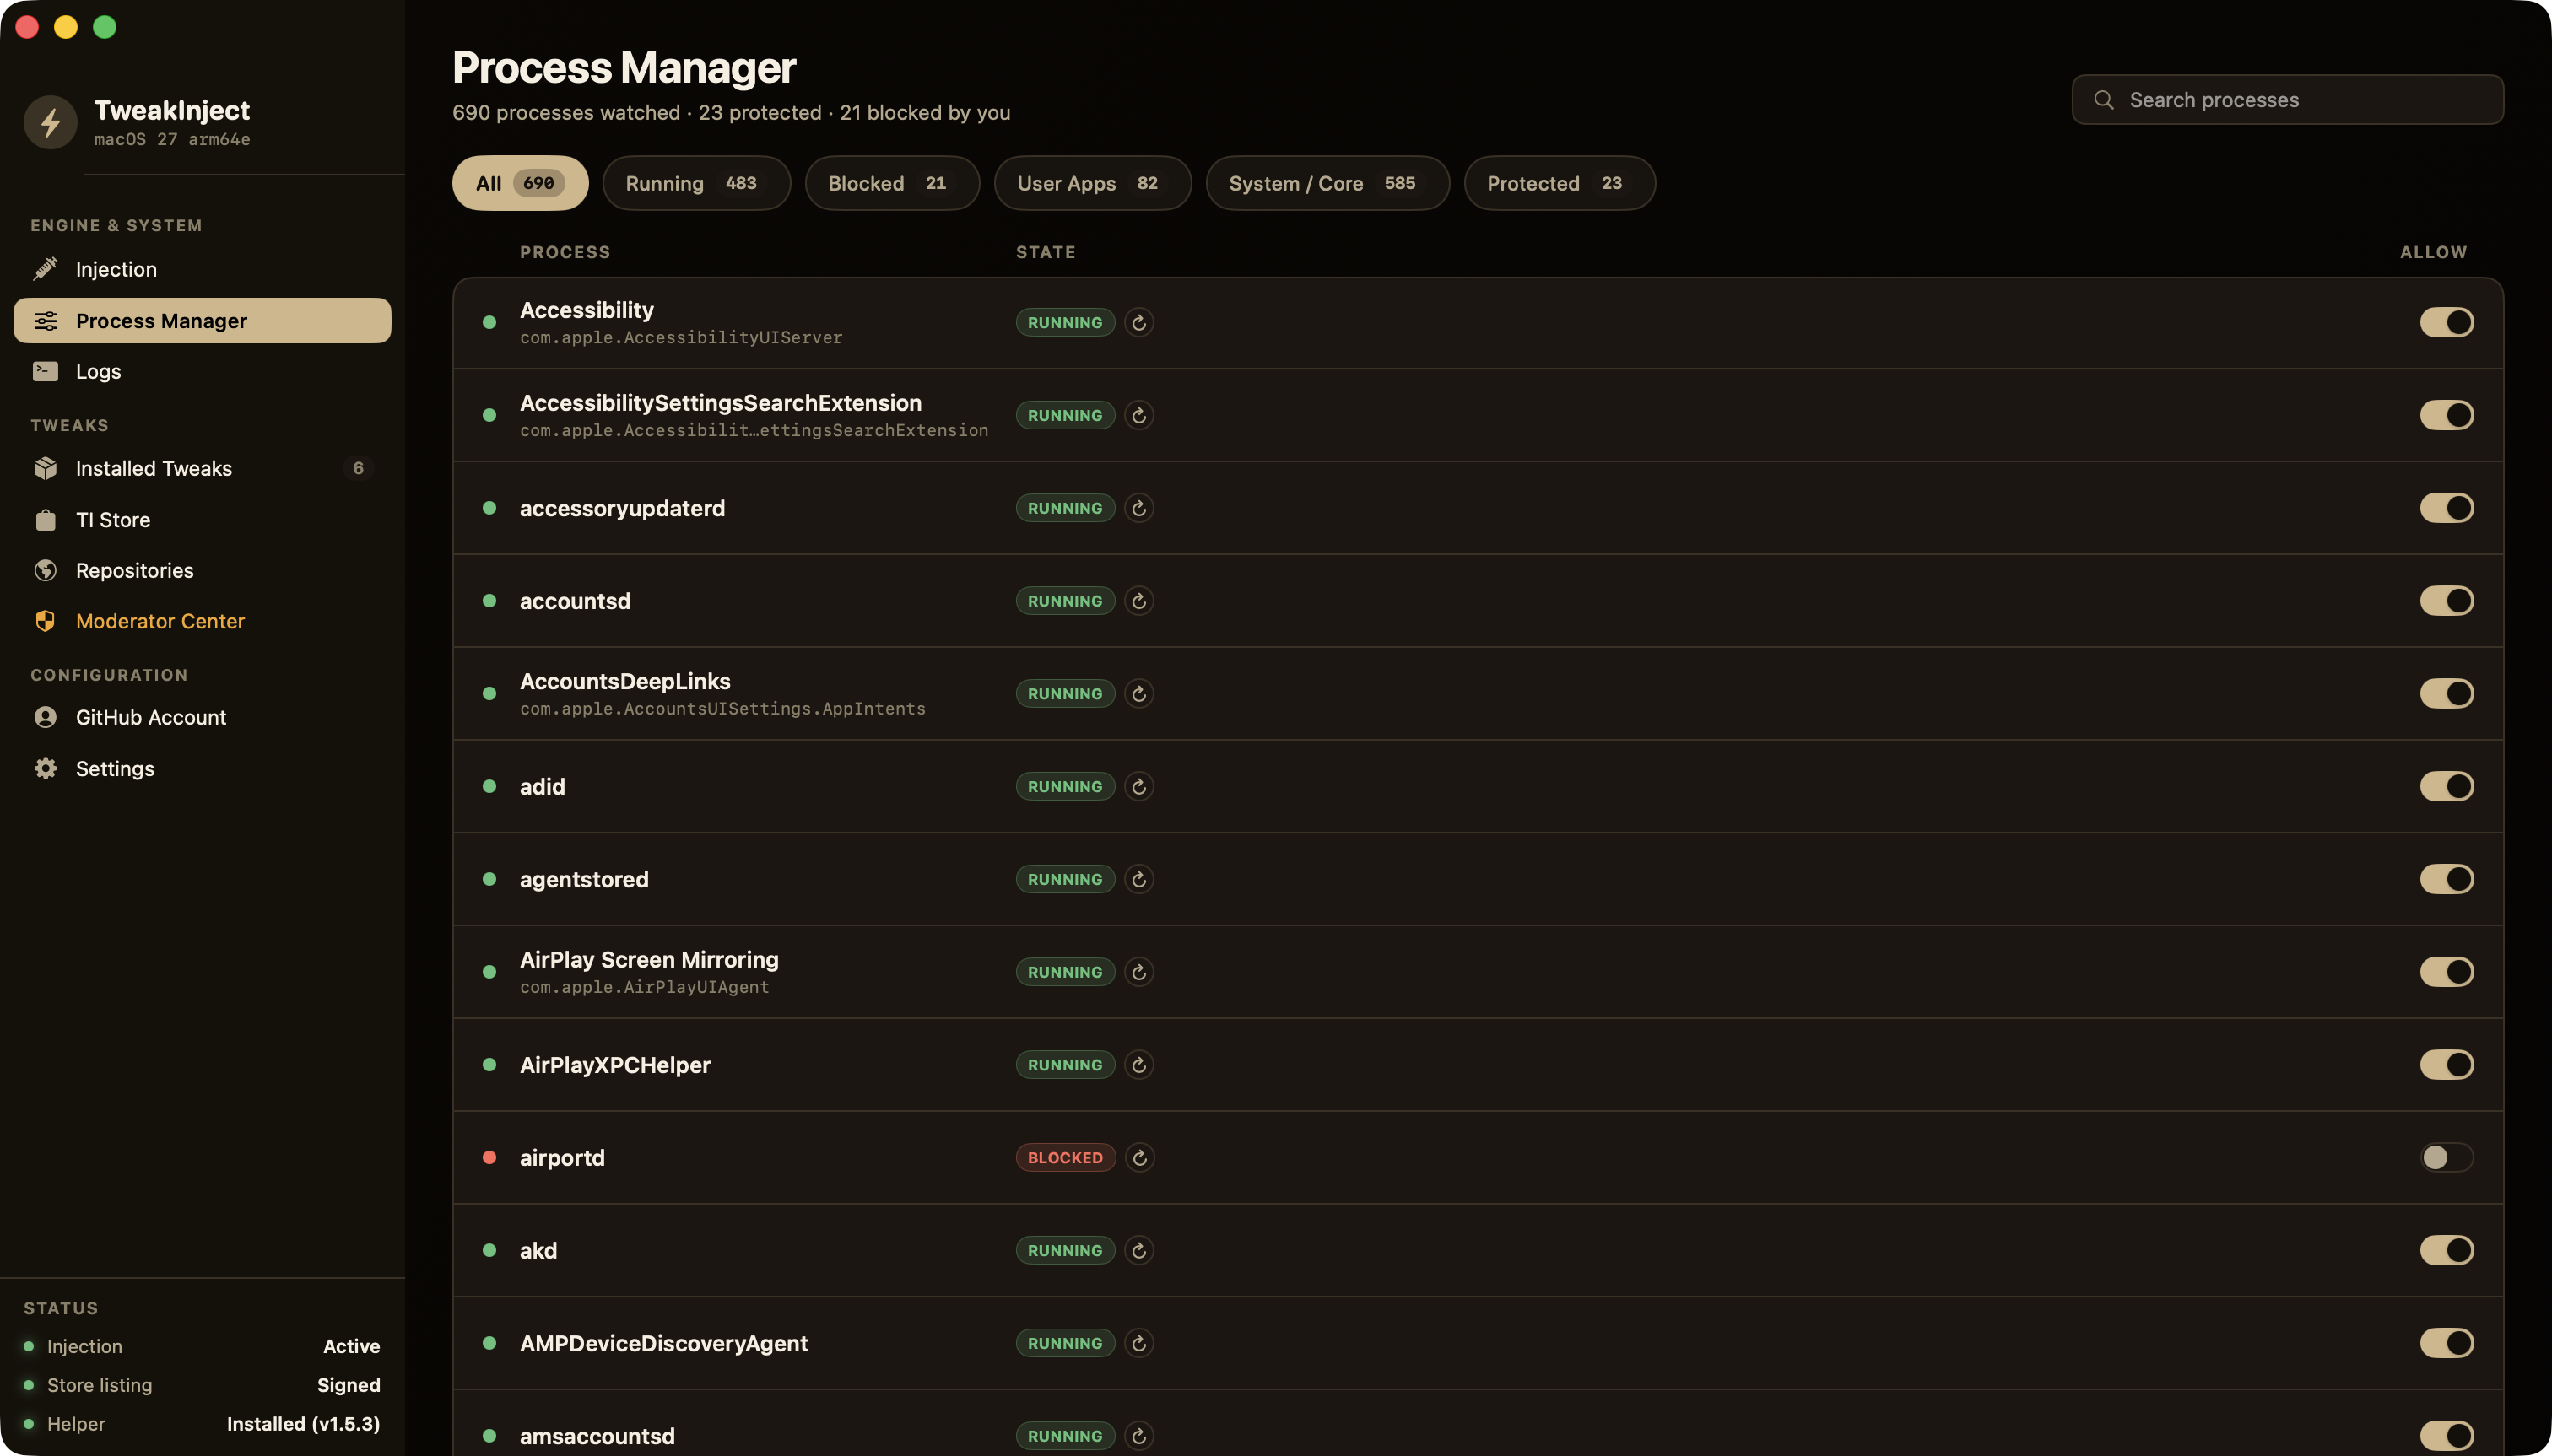Click the TI Store bag icon
This screenshot has width=2552, height=1456.
(x=45, y=520)
